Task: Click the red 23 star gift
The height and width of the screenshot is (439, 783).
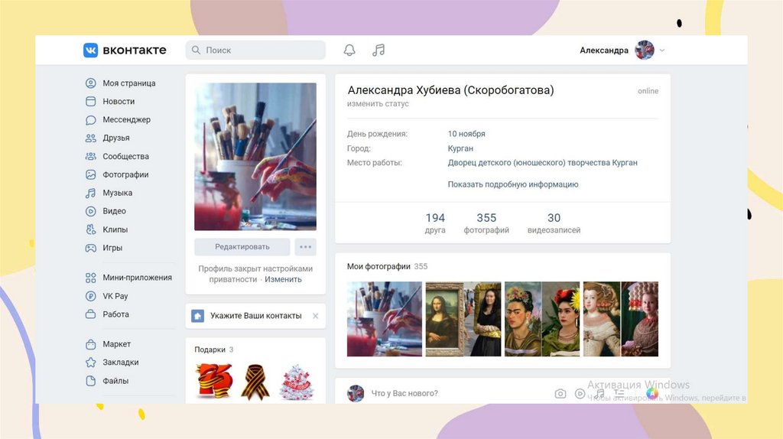Action: (x=215, y=381)
